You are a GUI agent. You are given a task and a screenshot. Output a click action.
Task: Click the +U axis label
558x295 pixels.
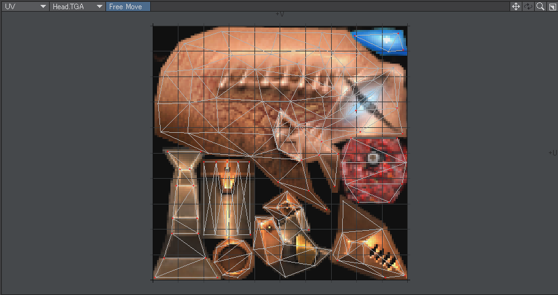pos(552,153)
